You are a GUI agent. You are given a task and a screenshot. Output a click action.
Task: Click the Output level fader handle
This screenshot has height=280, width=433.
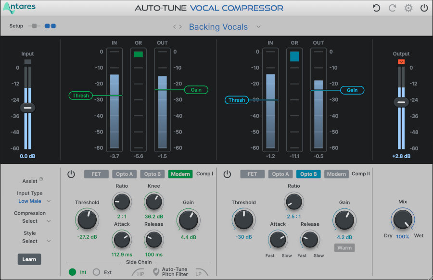401,102
